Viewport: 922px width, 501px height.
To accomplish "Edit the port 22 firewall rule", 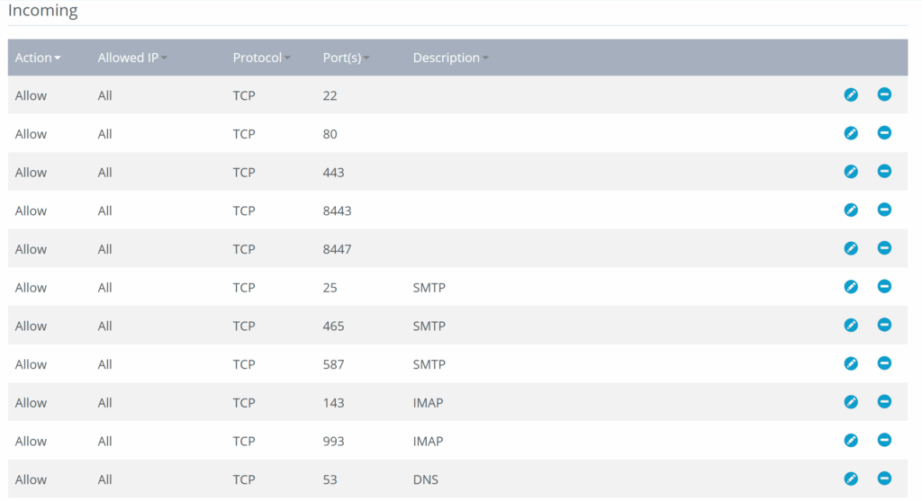I will 851,94.
